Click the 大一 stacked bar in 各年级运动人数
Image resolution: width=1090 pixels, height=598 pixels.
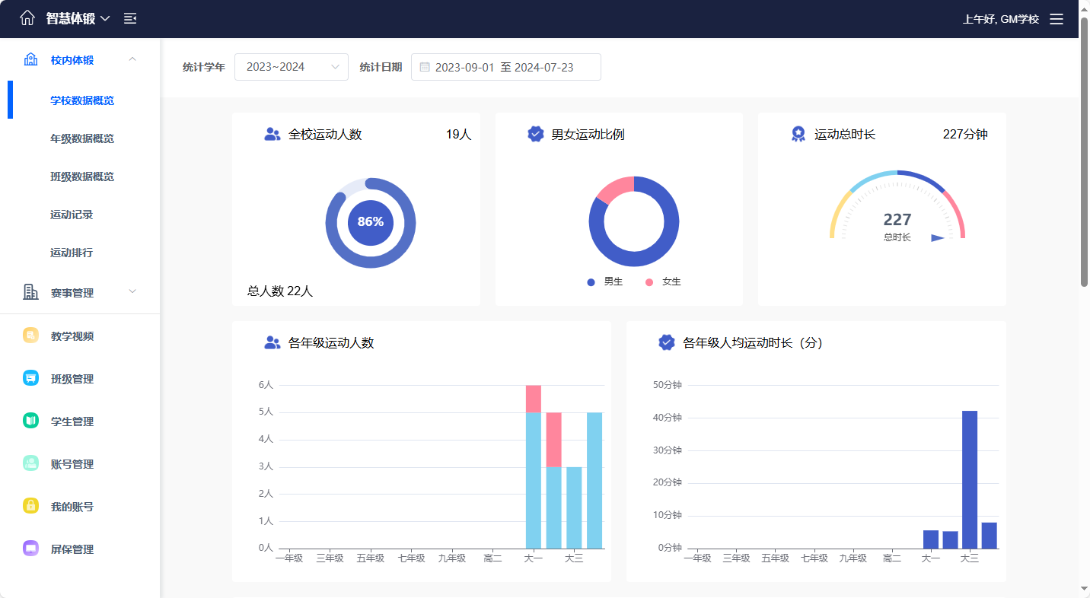(534, 466)
